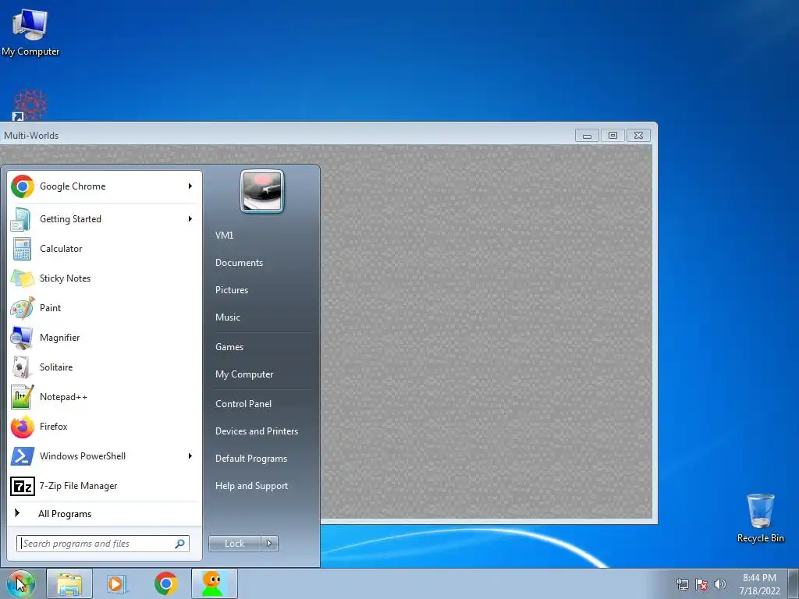Screen dimensions: 799x599
Task: Launch the Calculator app icon
Action: click(21, 249)
